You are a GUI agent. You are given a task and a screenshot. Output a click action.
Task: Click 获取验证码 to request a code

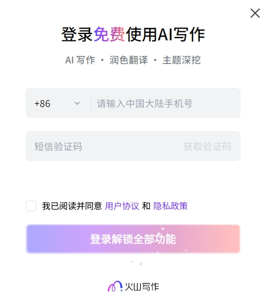(x=207, y=146)
